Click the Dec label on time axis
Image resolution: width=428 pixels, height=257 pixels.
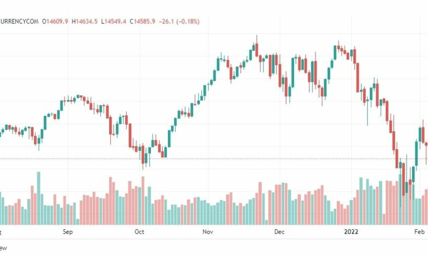pos(279,232)
